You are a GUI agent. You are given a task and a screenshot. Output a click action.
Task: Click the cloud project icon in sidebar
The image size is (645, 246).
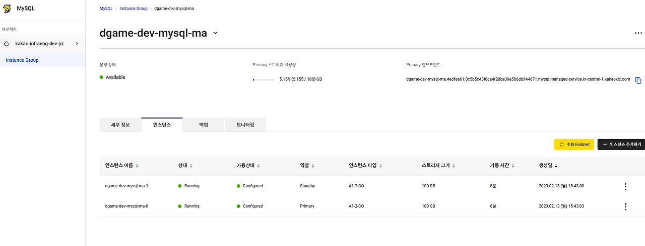coord(7,44)
